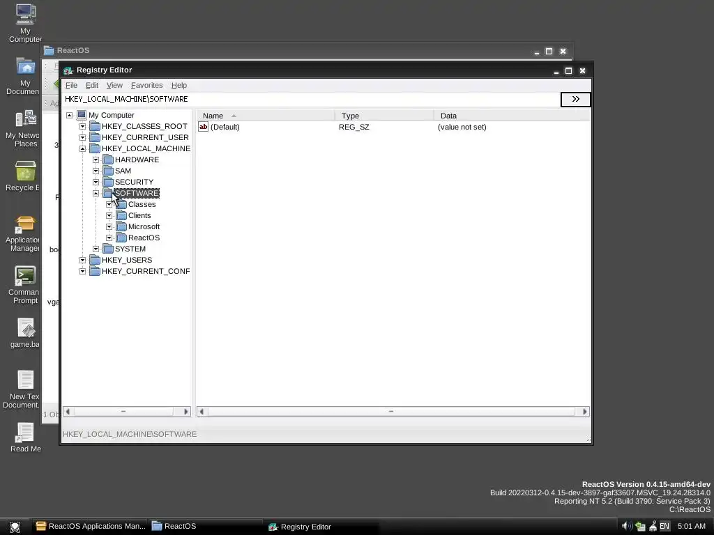This screenshot has width=714, height=535.
Task: Click the HARDWARE key folder icon
Action: point(108,160)
